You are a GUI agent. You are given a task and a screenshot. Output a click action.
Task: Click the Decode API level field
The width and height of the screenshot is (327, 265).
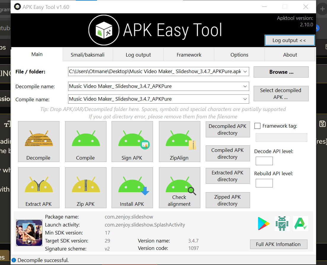pos(264,161)
